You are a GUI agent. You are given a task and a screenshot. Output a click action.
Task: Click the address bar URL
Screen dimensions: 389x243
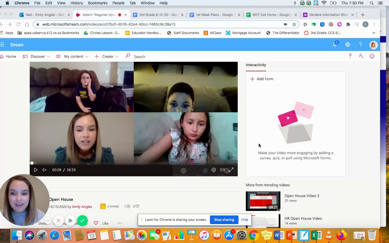pyautogui.click(x=109, y=24)
